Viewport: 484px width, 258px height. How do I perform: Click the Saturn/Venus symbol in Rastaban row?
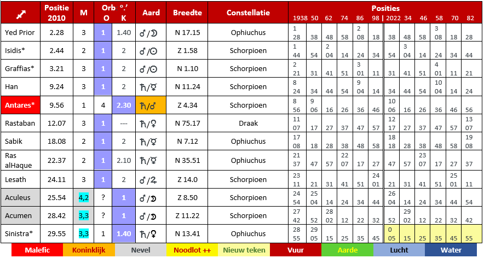coord(148,124)
